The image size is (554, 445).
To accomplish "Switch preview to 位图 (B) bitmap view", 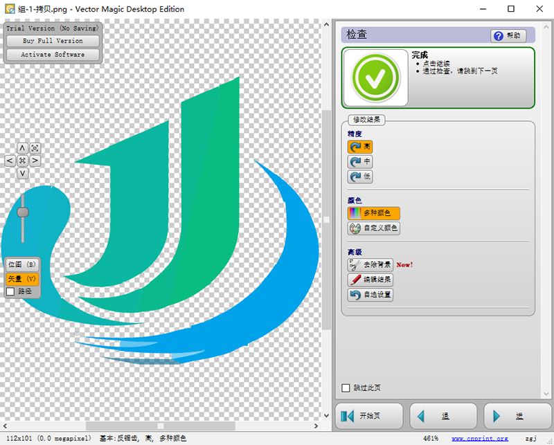I will pyautogui.click(x=22, y=264).
